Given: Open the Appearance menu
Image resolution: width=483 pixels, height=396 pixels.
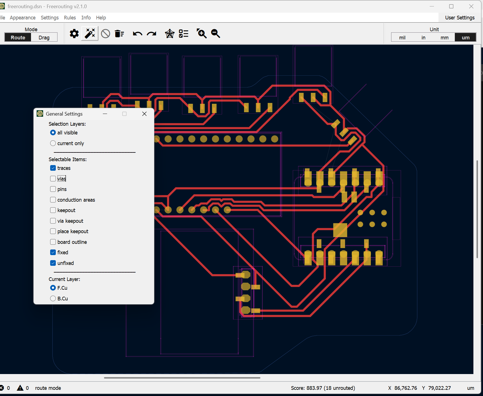Looking at the screenshot, I should (x=23, y=18).
